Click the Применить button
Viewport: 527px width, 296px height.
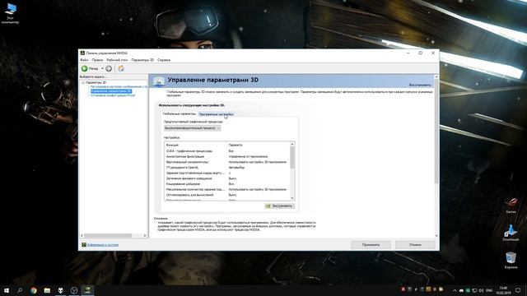(371, 245)
